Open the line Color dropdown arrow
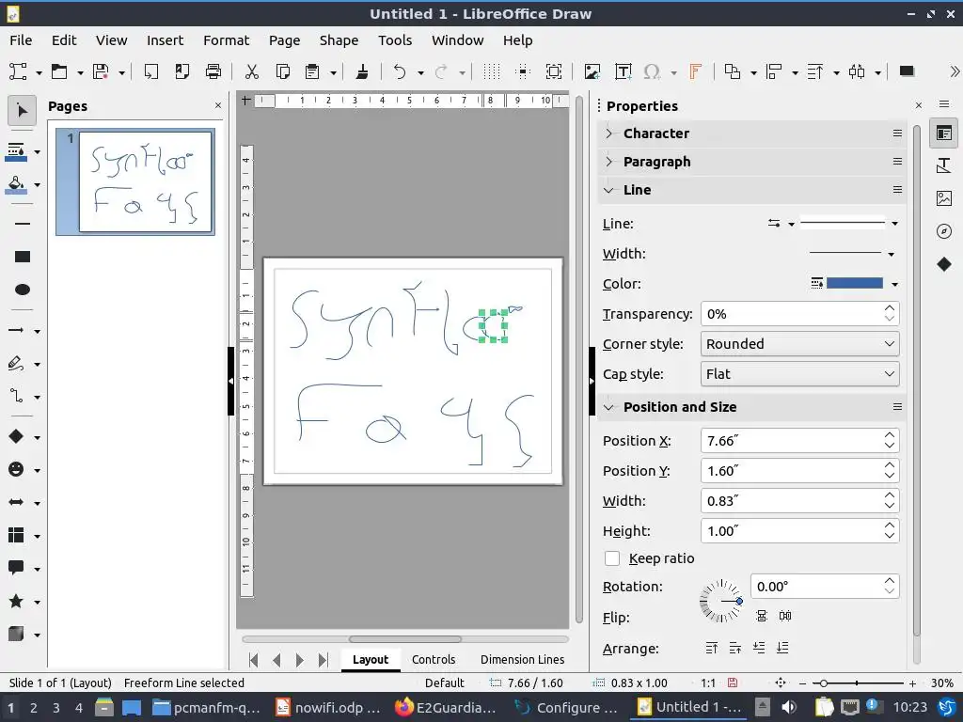This screenshot has width=963, height=722. (x=895, y=284)
